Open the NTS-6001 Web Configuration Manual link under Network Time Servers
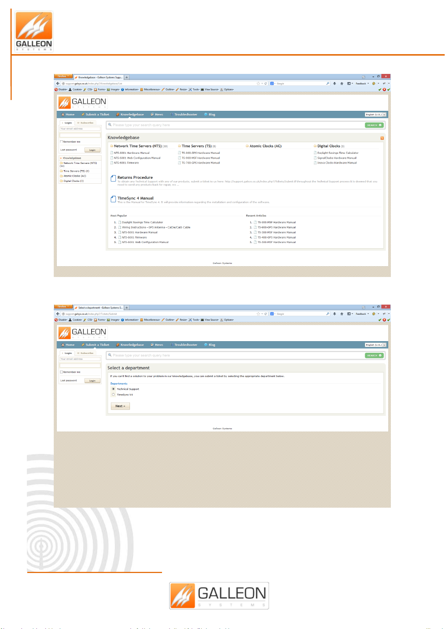Viewport: 445px width, 629px height. point(137,158)
